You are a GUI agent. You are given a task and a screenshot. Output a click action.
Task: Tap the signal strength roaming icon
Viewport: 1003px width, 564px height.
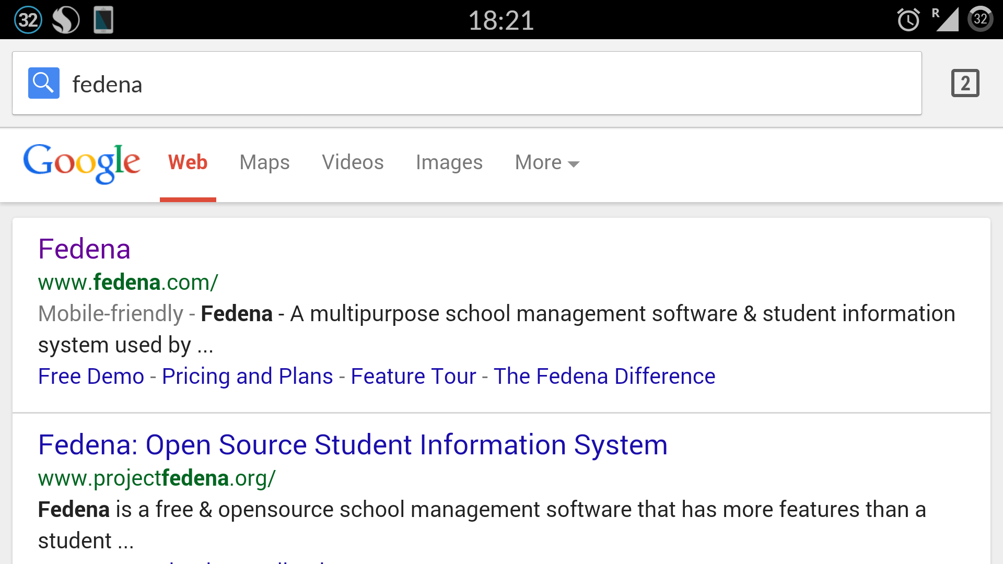pyautogui.click(x=946, y=20)
